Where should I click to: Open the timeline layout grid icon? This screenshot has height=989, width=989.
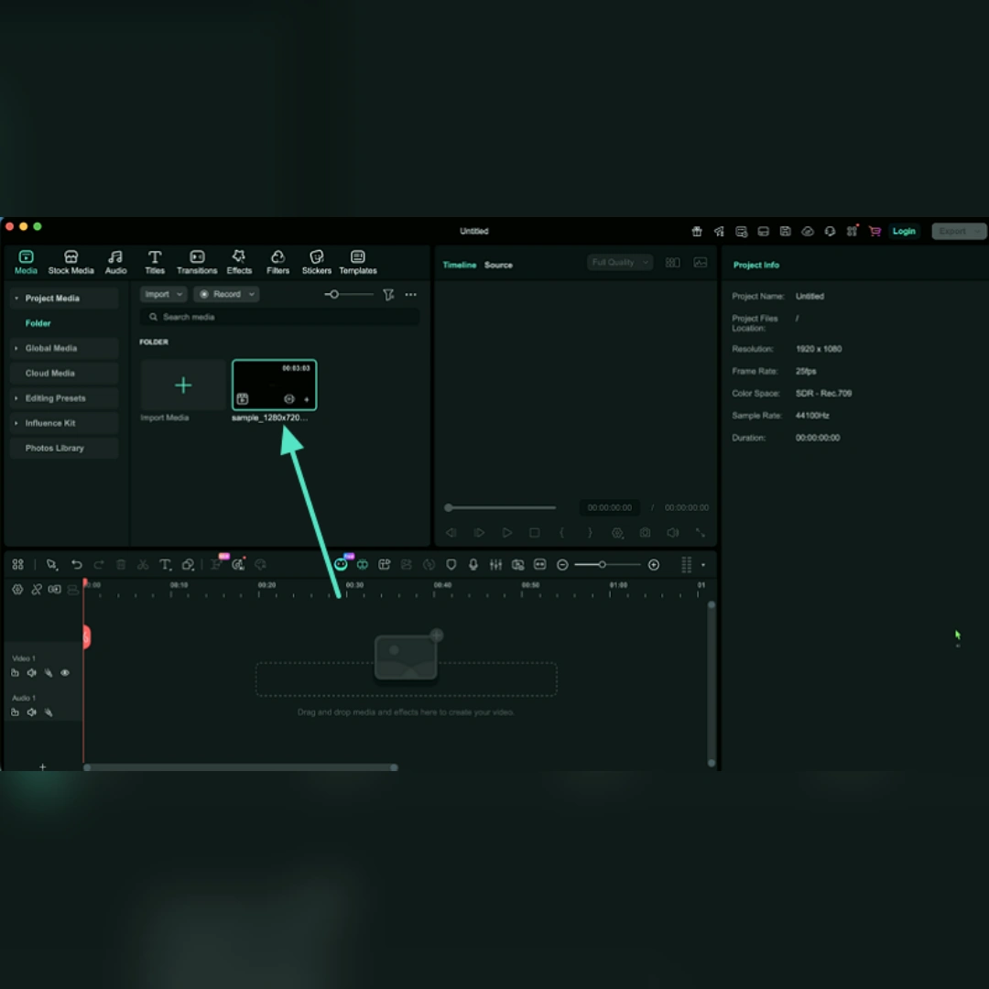[686, 565]
